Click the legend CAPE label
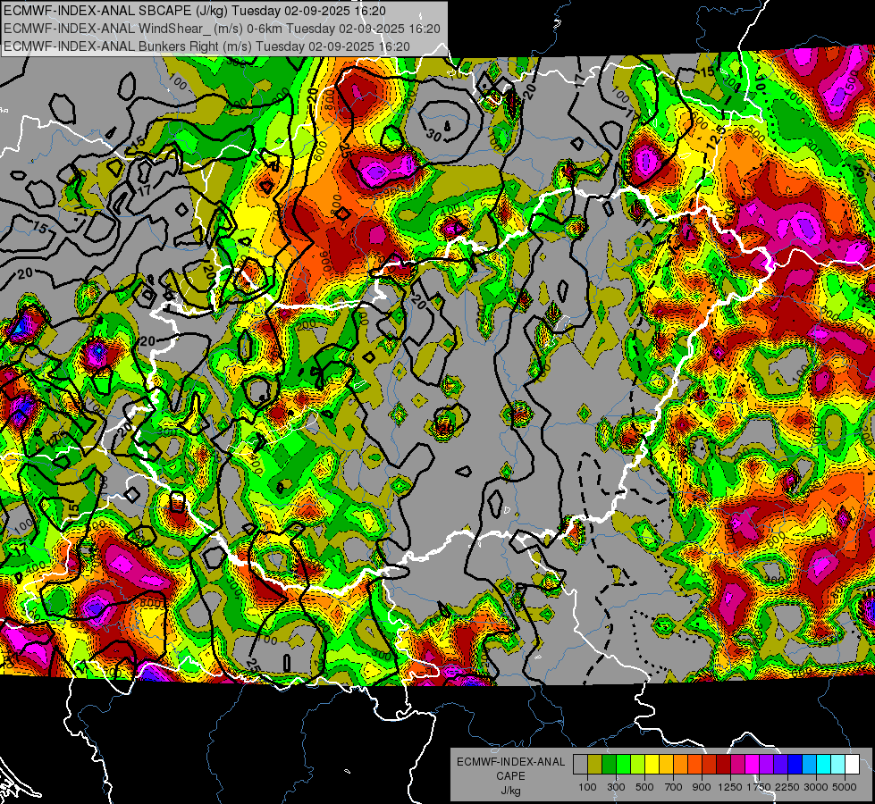Viewport: 875px width, 804px height. pos(511,775)
